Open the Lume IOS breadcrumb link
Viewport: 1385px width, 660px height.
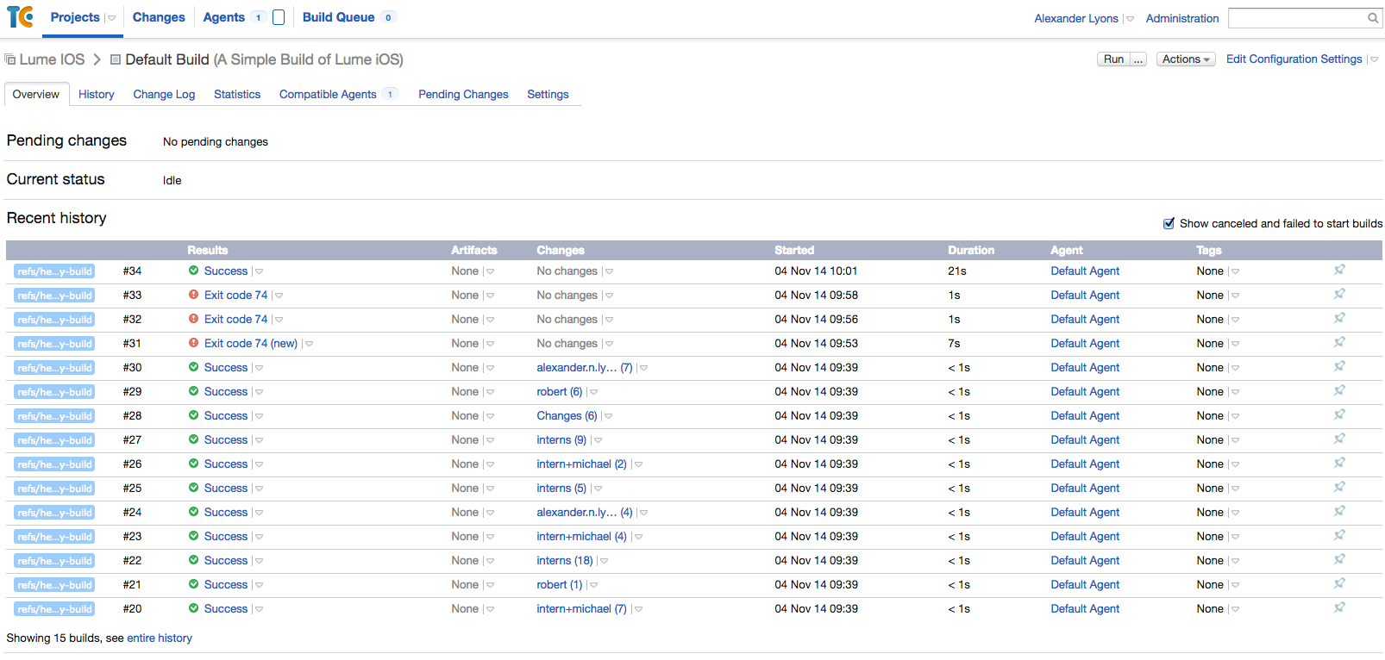(52, 59)
